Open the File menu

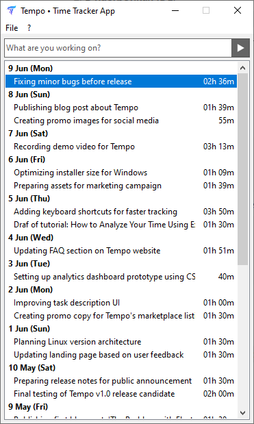(x=12, y=28)
